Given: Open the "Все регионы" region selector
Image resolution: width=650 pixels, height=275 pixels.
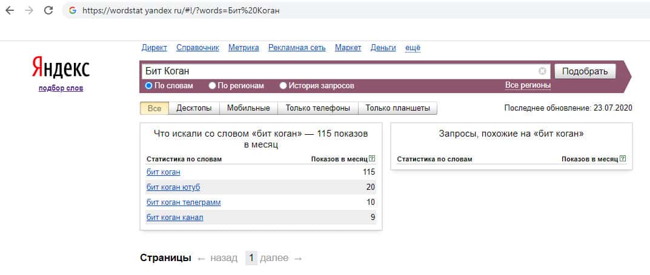Looking at the screenshot, I should point(528,85).
